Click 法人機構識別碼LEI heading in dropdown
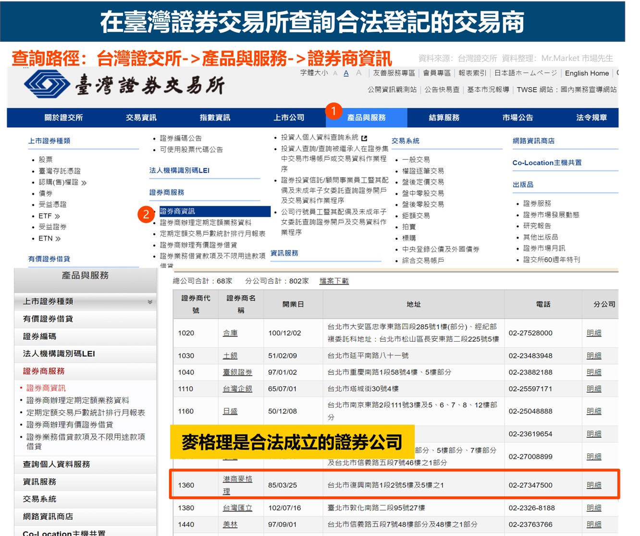Image resolution: width=640 pixels, height=536 pixels. tap(179, 170)
